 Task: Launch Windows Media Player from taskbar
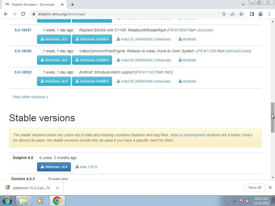coord(40,201)
